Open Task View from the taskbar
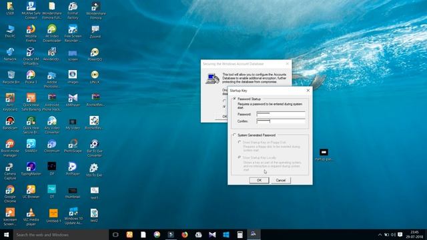The height and width of the screenshot is (240, 427). click(x=115, y=235)
